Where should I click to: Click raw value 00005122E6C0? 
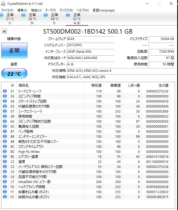coord(157,192)
